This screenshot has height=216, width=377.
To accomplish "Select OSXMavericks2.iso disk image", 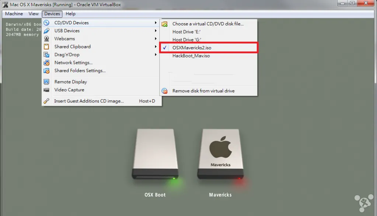I will [209, 47].
